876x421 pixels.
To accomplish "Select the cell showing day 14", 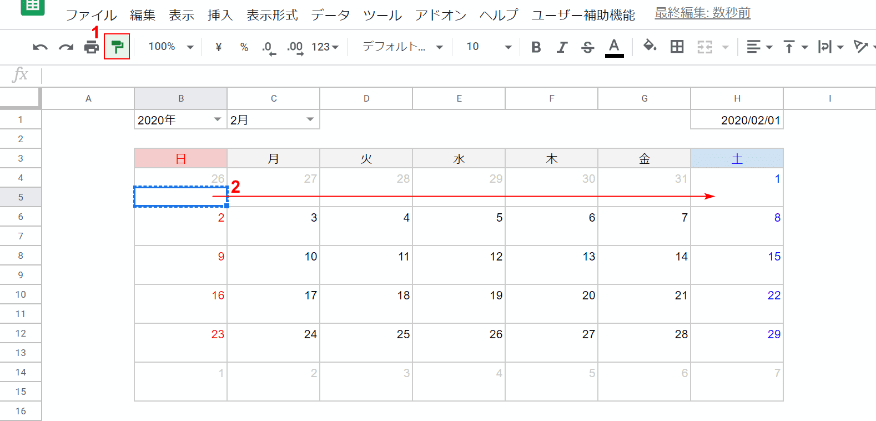I will tap(645, 255).
